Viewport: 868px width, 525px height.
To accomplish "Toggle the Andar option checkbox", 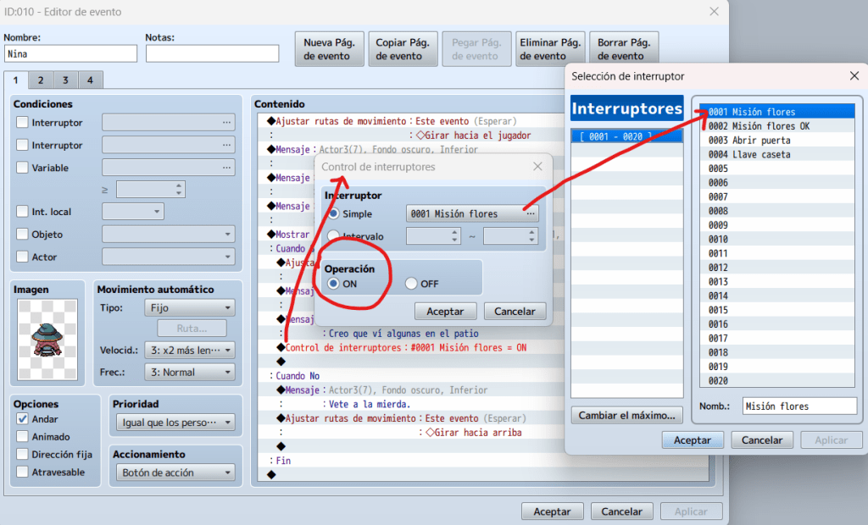I will coord(23,419).
